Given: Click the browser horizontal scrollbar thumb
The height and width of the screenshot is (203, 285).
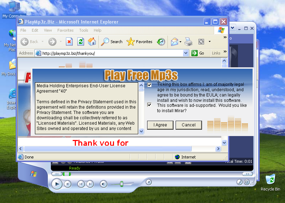Looking at the screenshot, I should click(108, 149).
